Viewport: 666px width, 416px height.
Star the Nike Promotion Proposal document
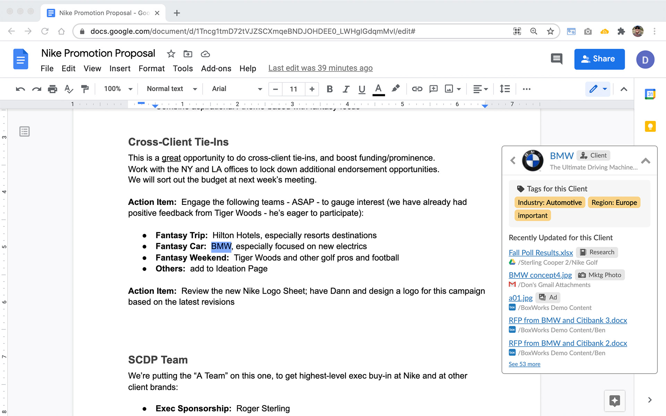click(x=171, y=54)
